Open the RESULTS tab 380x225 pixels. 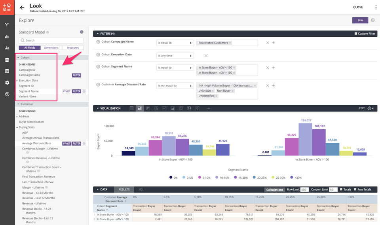(x=124, y=189)
